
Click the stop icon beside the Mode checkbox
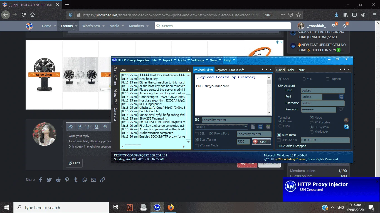346,120
